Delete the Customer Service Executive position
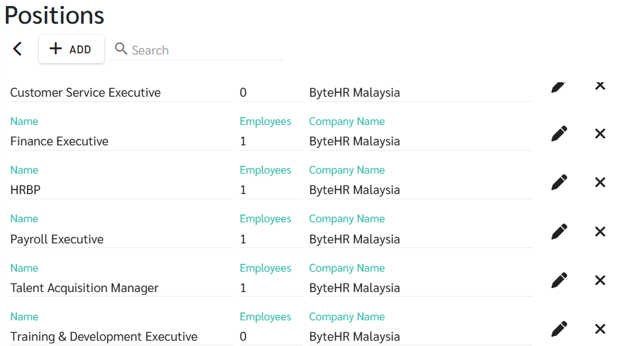This screenshot has height=346, width=619. 600,86
